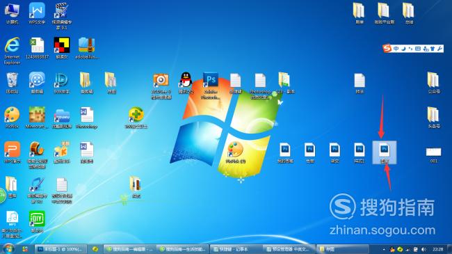Image resolution: width=452 pixels, height=254 pixels.
Task: Select the highlighted PSD file on the desktop
Action: pos(385,152)
